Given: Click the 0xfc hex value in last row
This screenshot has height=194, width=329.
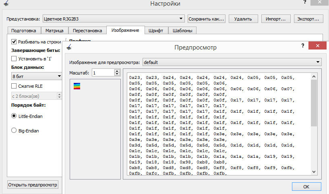Looking at the screenshot, I should (x=151, y=173).
